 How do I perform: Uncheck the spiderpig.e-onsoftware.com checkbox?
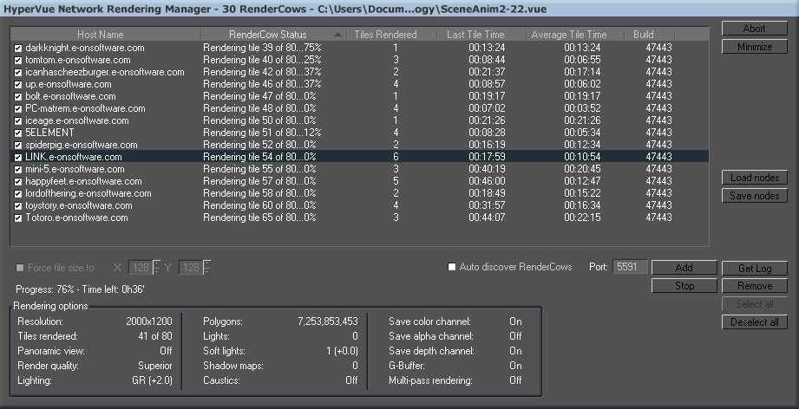[x=18, y=146]
